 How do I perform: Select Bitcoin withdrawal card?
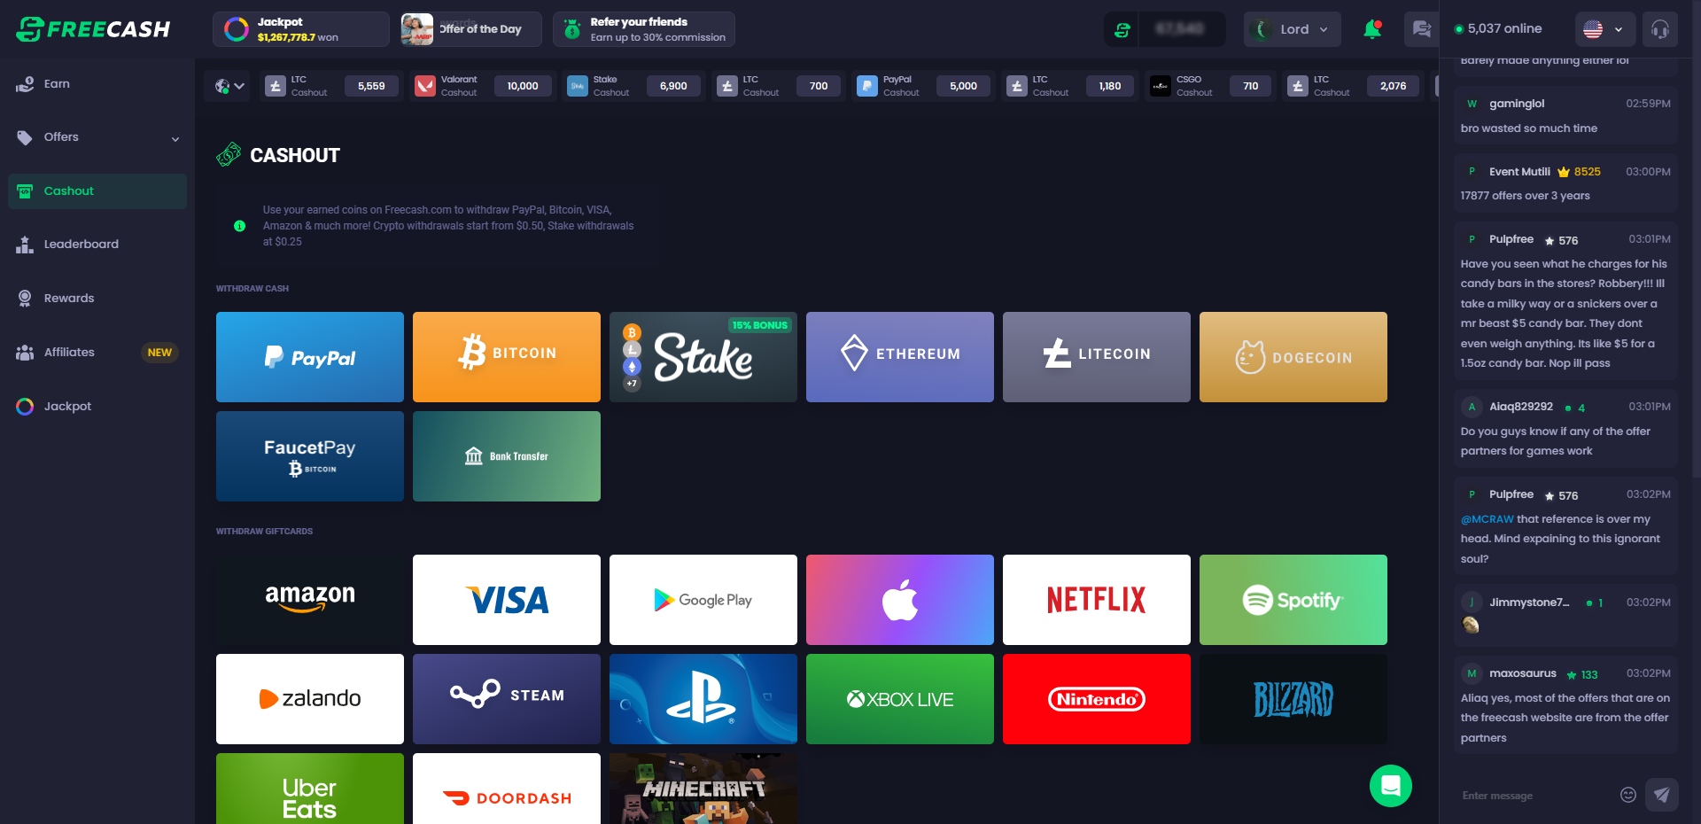[507, 357]
